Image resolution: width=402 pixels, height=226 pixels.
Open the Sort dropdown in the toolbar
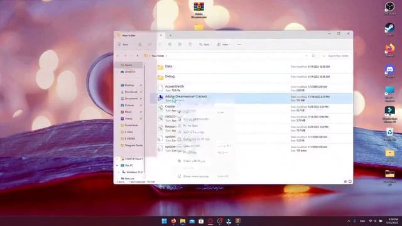pyautogui.click(x=205, y=45)
